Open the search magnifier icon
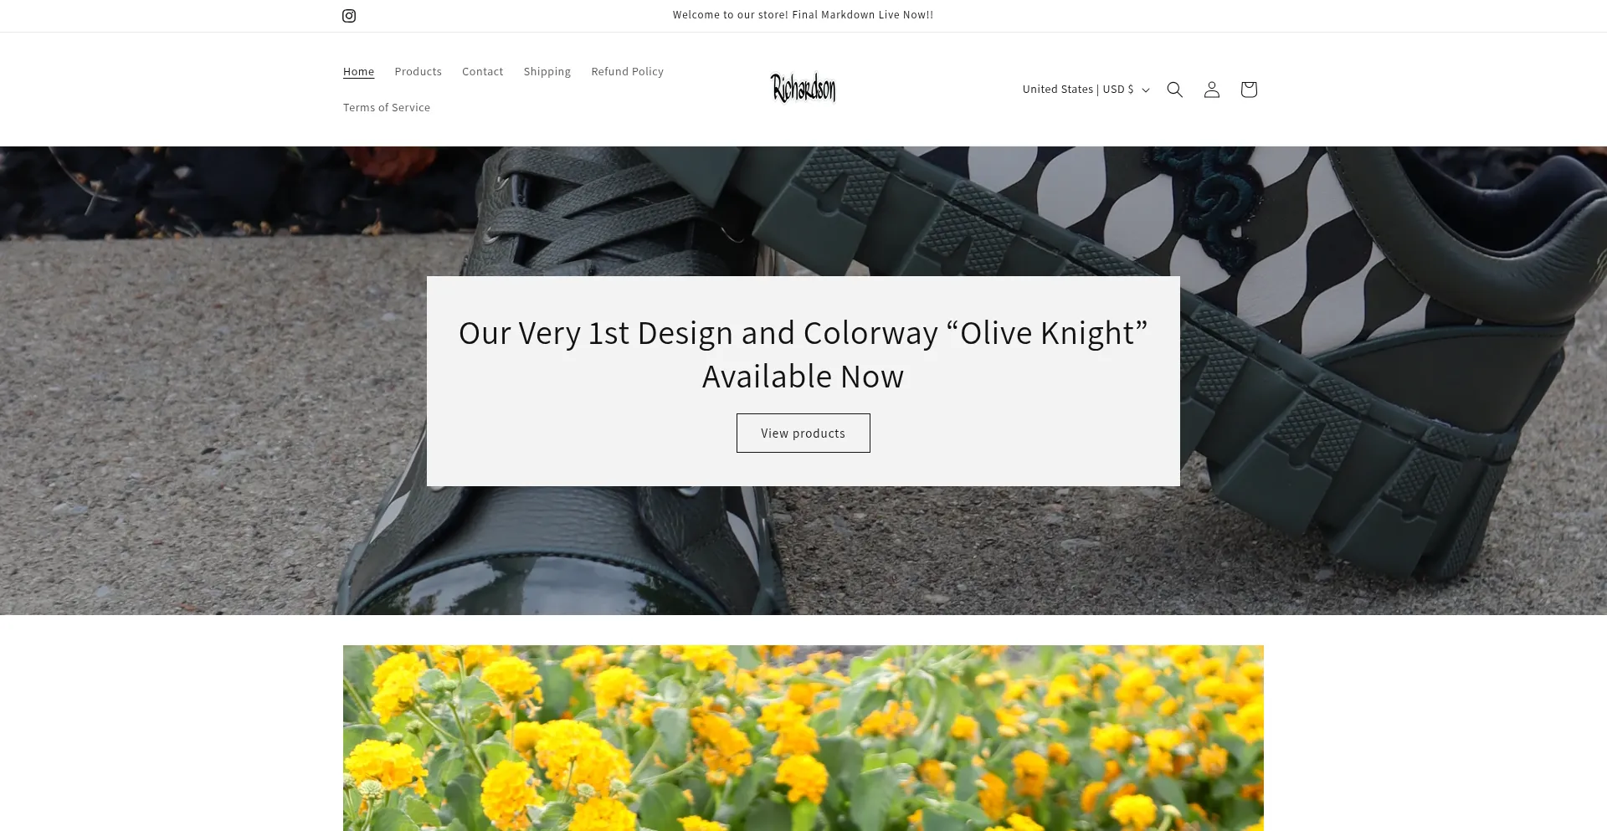The height and width of the screenshot is (831, 1607). click(1175, 90)
